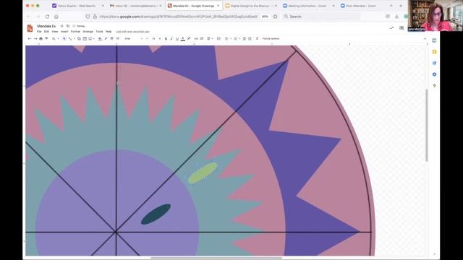Switch to Meeting Information - Zoom tab
The image size is (463, 260).
coord(309,6)
